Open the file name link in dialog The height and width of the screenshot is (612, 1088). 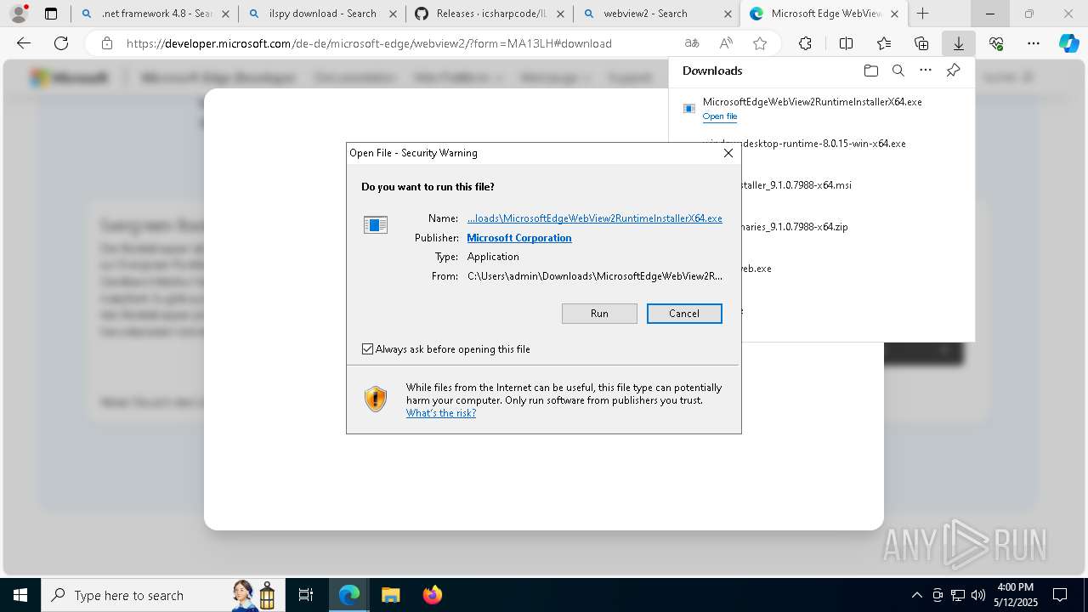tap(595, 218)
